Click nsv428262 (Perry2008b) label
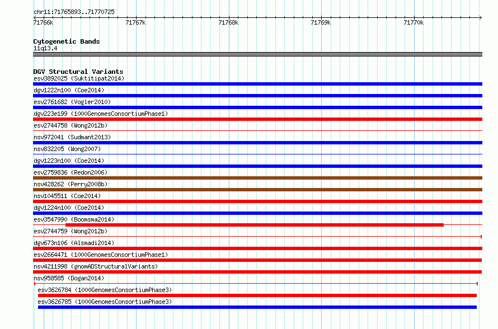Image resolution: width=498 pixels, height=329 pixels. 71,184
